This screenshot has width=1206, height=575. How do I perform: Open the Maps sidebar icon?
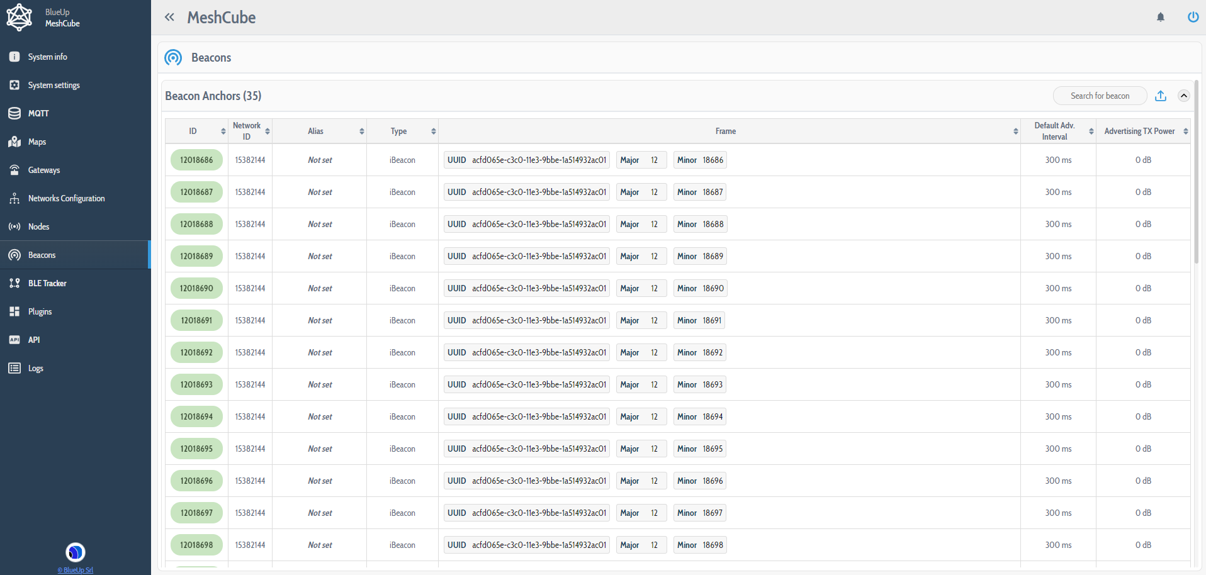(14, 142)
